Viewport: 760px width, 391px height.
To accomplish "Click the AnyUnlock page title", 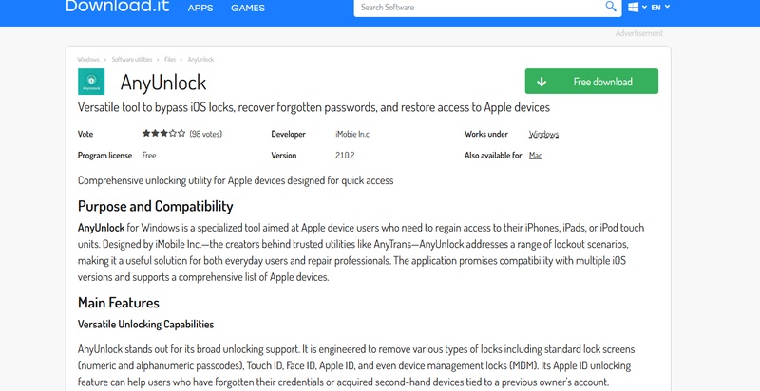I will (x=163, y=83).
